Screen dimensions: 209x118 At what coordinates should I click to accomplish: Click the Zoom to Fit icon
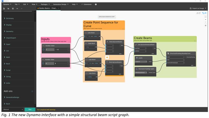(x=205, y=17)
